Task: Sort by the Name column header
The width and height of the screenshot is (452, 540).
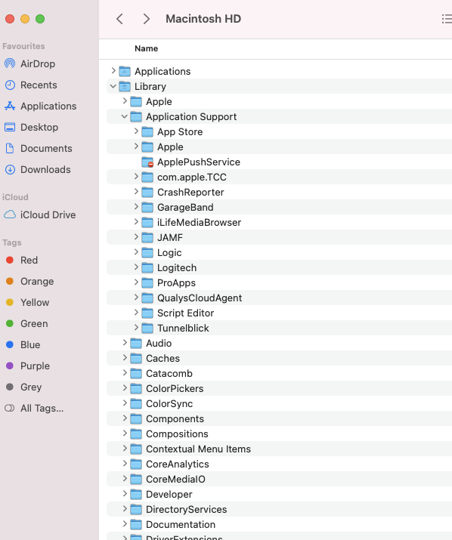Action: pos(146,48)
